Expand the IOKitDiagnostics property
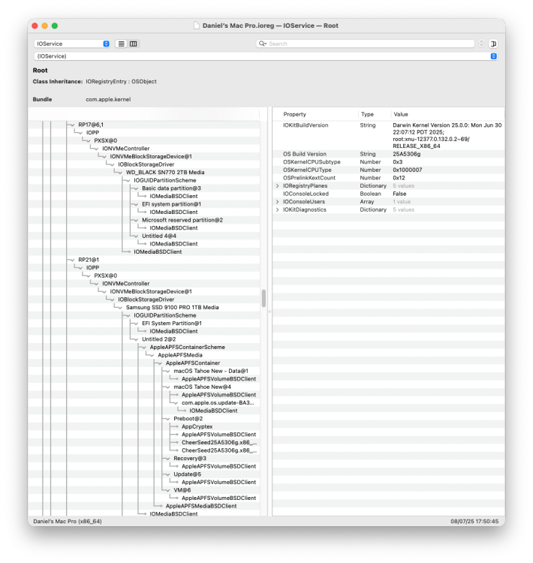The width and height of the screenshot is (533, 563). click(x=277, y=209)
